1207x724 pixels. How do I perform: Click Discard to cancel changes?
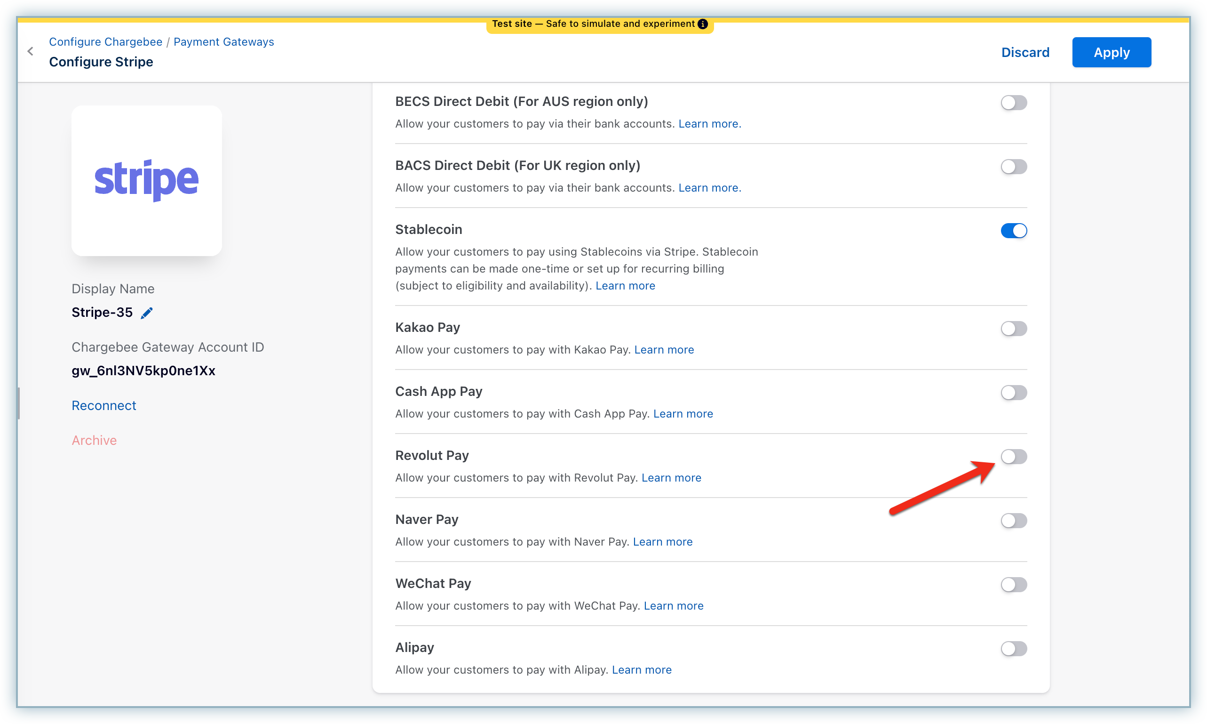(x=1024, y=52)
